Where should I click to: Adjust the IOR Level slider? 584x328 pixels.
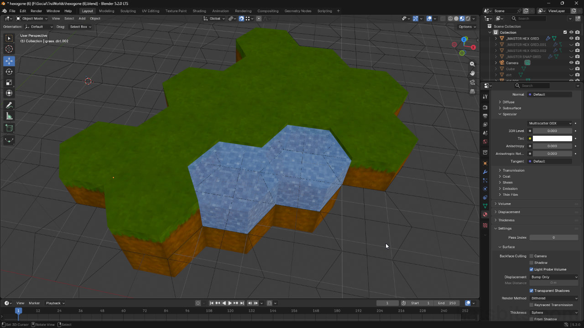click(553, 131)
